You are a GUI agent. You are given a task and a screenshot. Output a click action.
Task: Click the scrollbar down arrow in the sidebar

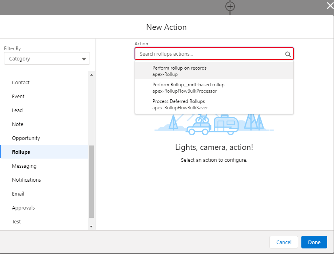coord(91,226)
